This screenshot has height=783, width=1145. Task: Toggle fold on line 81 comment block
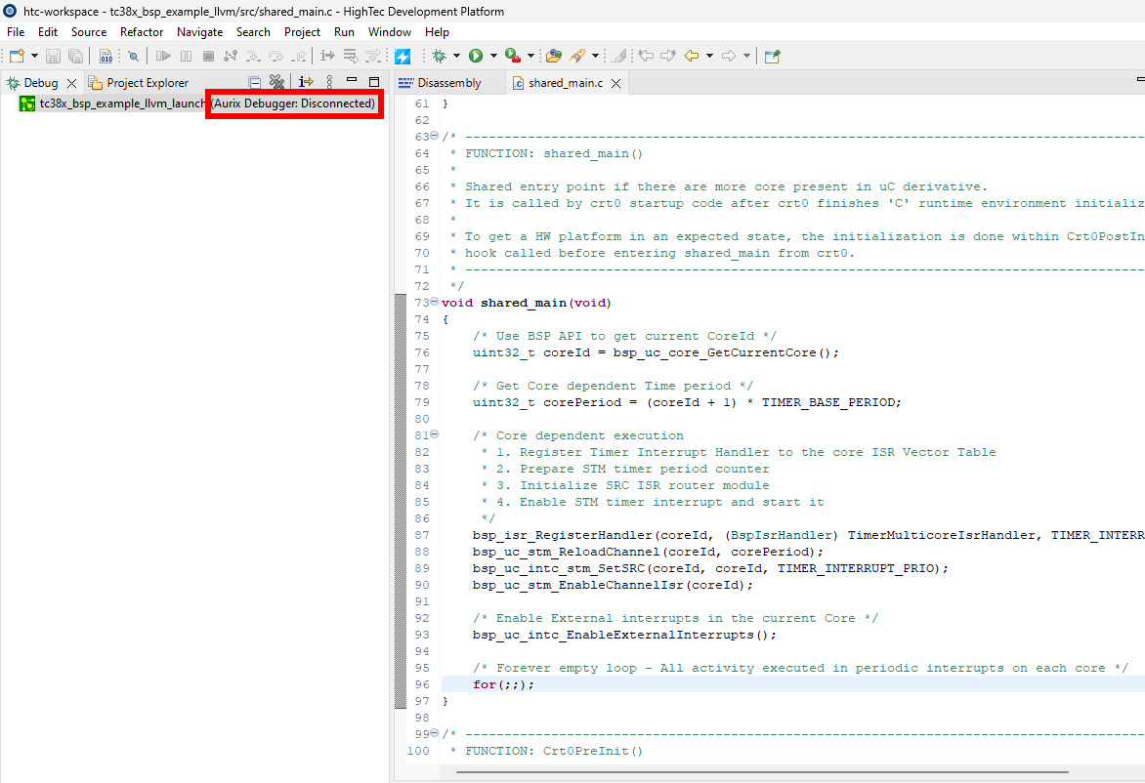point(434,435)
